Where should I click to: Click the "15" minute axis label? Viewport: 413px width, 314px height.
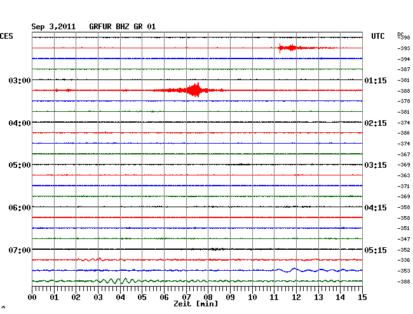(x=362, y=297)
